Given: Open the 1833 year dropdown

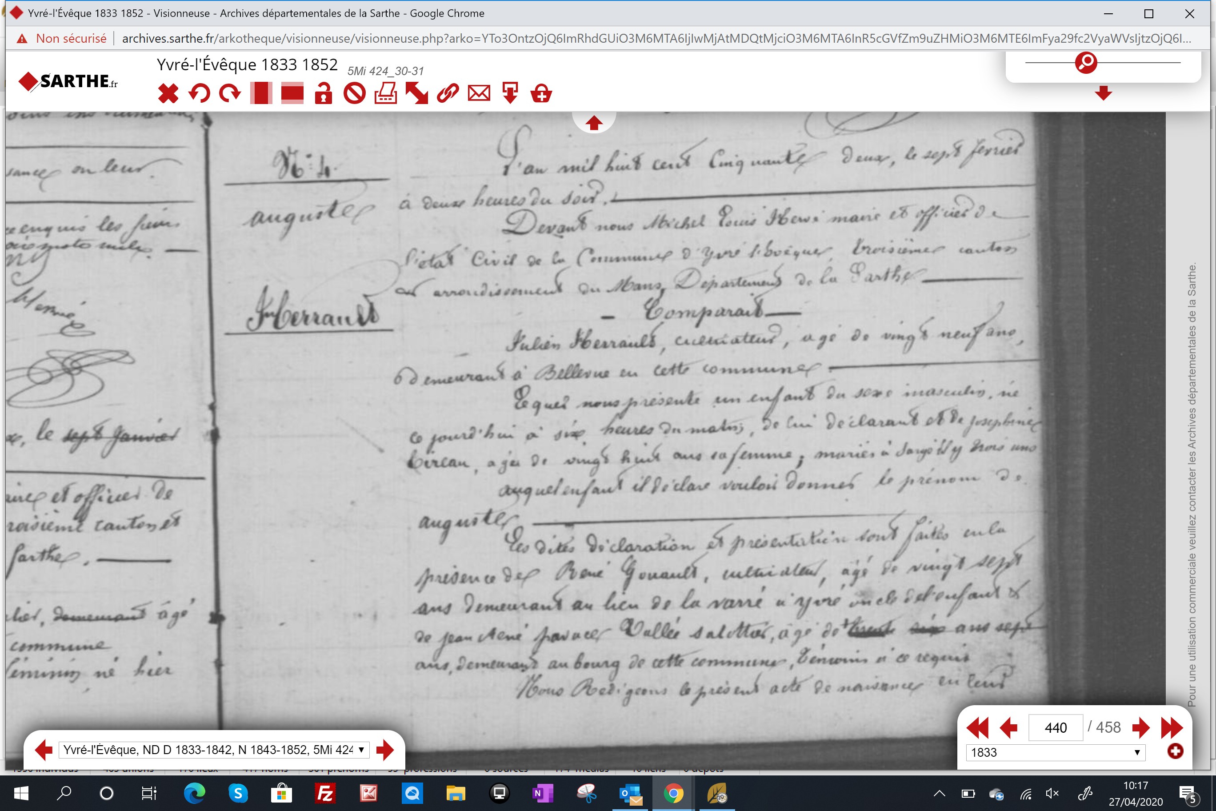Looking at the screenshot, I should coord(1055,753).
